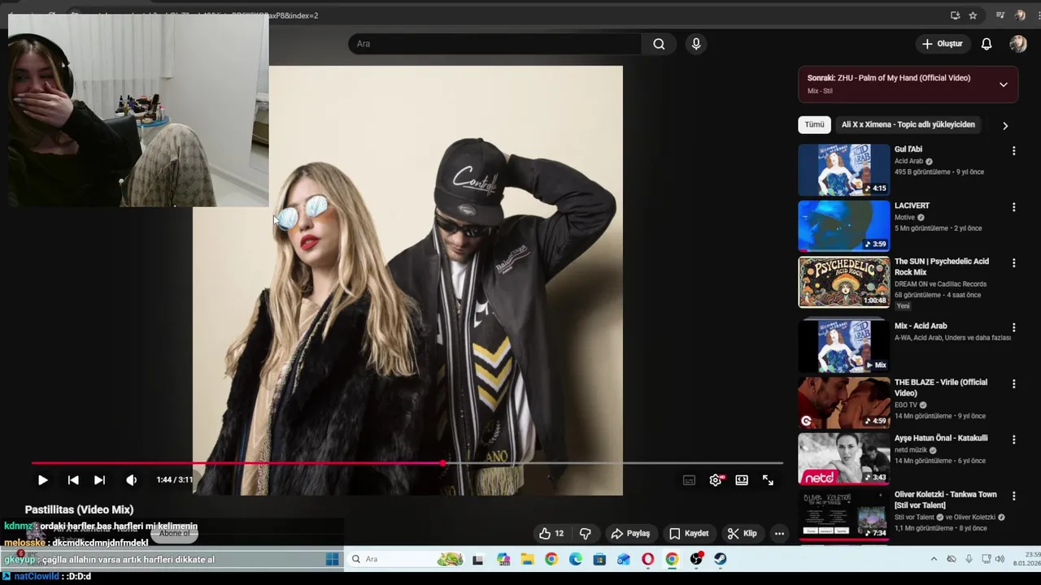This screenshot has height=585, width=1041.
Task: Open File Explorer from the taskbar
Action: pyautogui.click(x=527, y=559)
